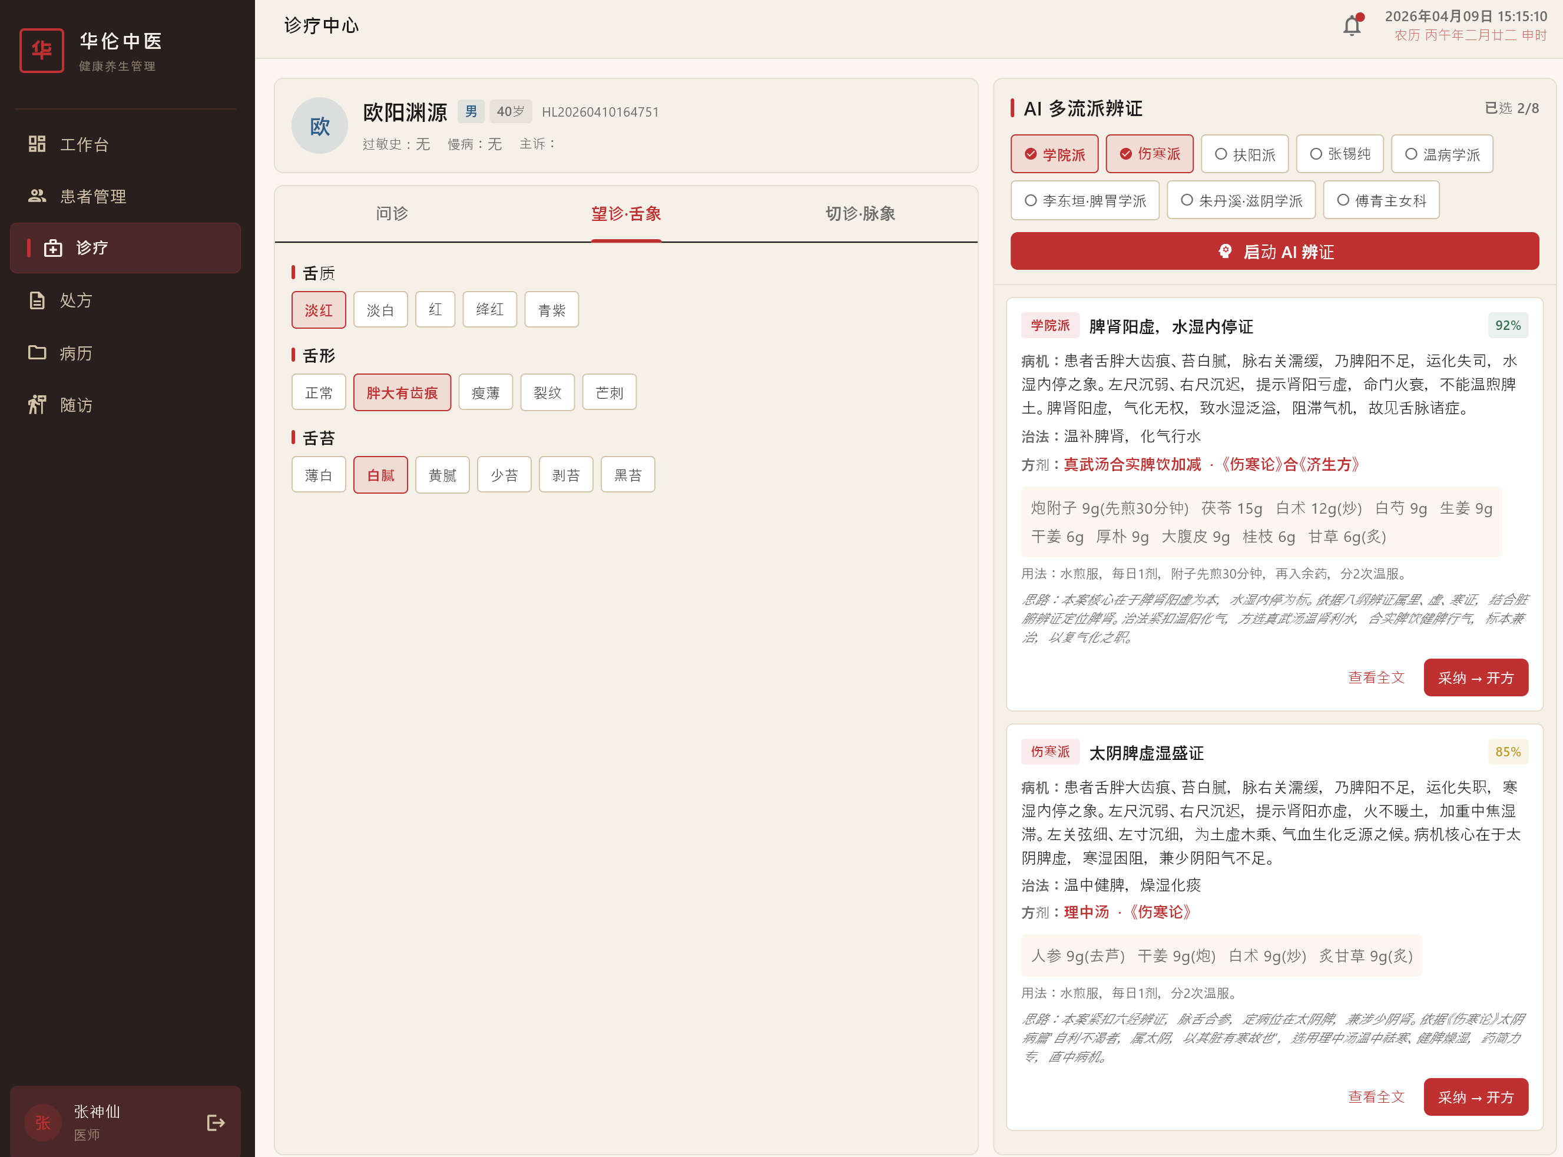This screenshot has width=1563, height=1157.
Task: Click the 华 logo icon
Action: (x=41, y=51)
